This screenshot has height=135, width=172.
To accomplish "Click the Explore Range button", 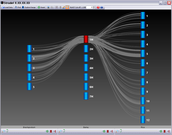I will pos(29,7).
